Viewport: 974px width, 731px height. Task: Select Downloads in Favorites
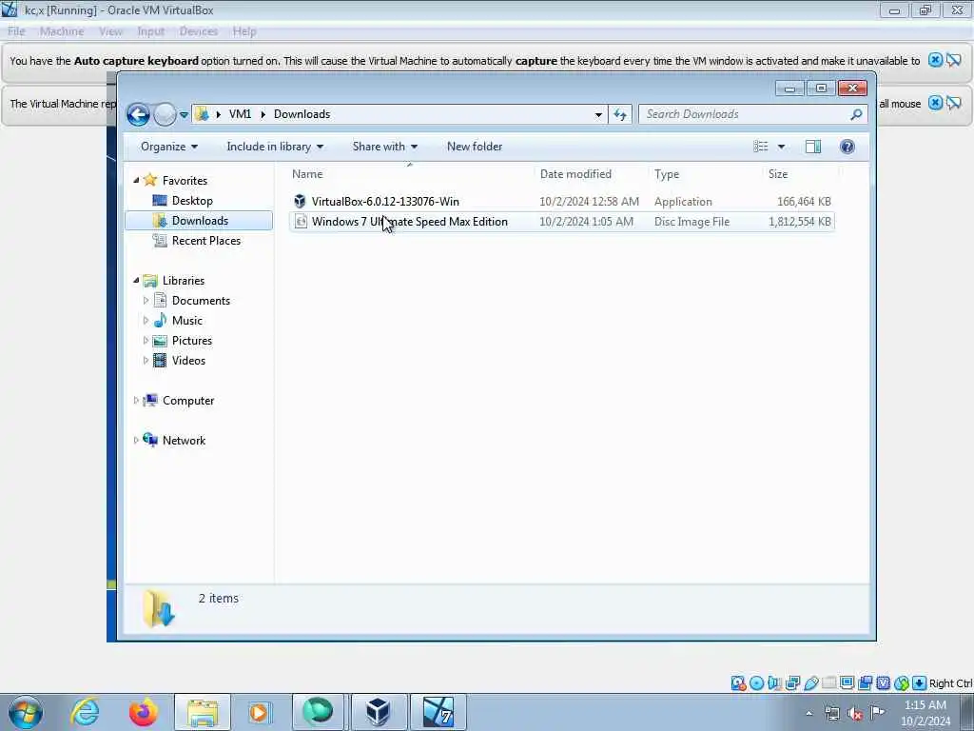[x=200, y=221]
